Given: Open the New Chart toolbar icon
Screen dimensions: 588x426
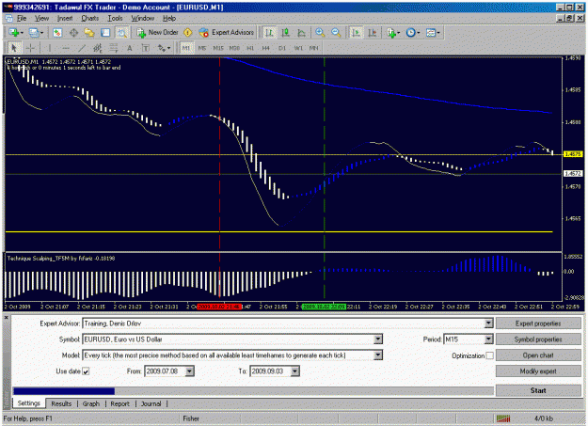Looking at the screenshot, I should [15, 33].
